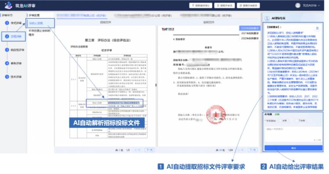329x174 pixels.
Task: Go to next page of the bid document
Action: click(252, 150)
